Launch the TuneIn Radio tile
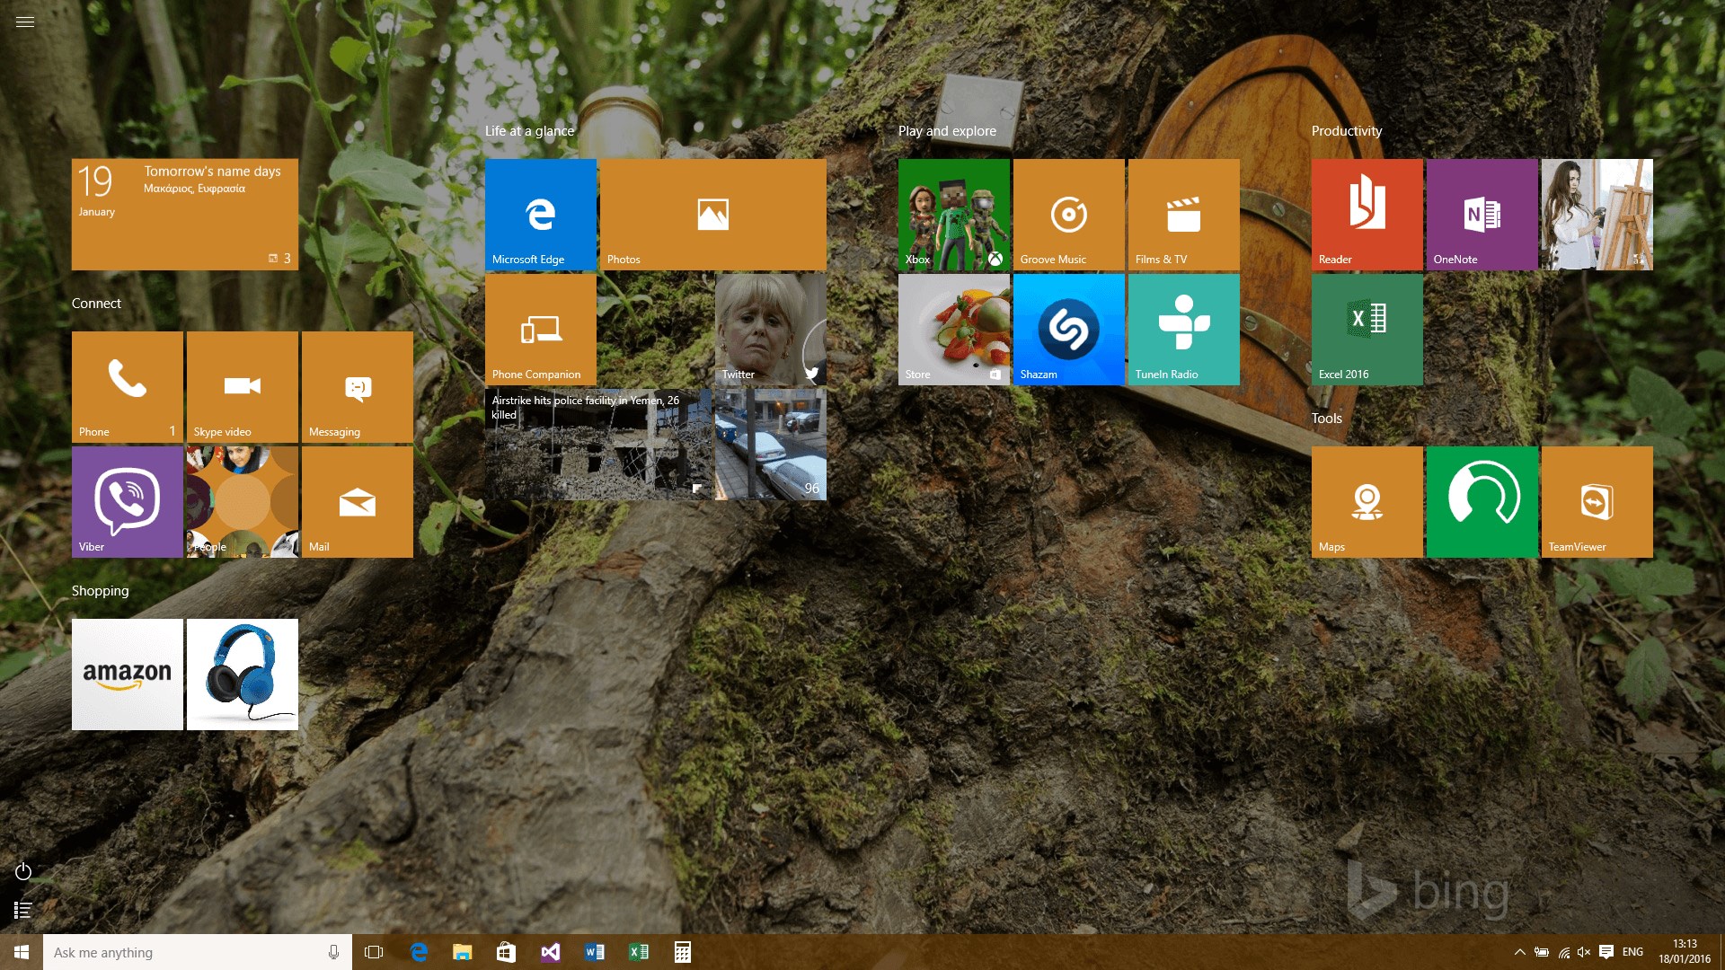 point(1183,330)
